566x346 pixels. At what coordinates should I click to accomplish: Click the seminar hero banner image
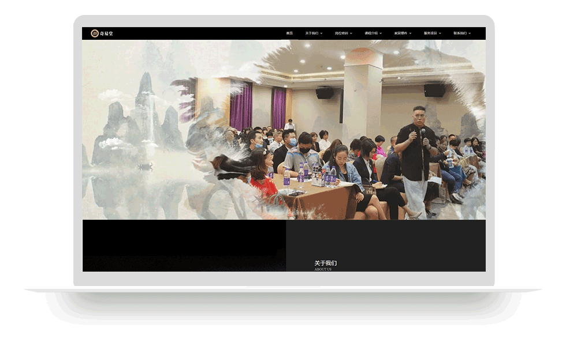284,130
